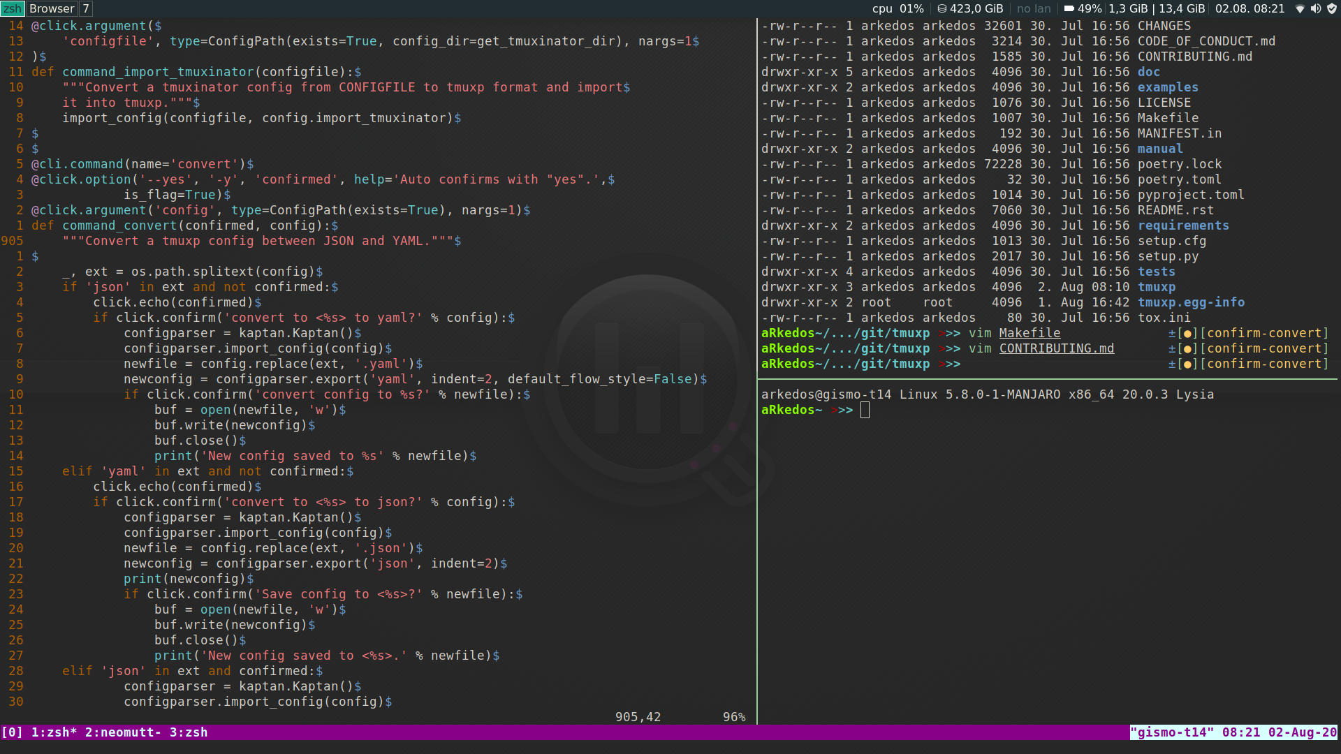This screenshot has width=1341, height=754.
Task: Click the git status dot on Makefile line
Action: (x=1187, y=334)
